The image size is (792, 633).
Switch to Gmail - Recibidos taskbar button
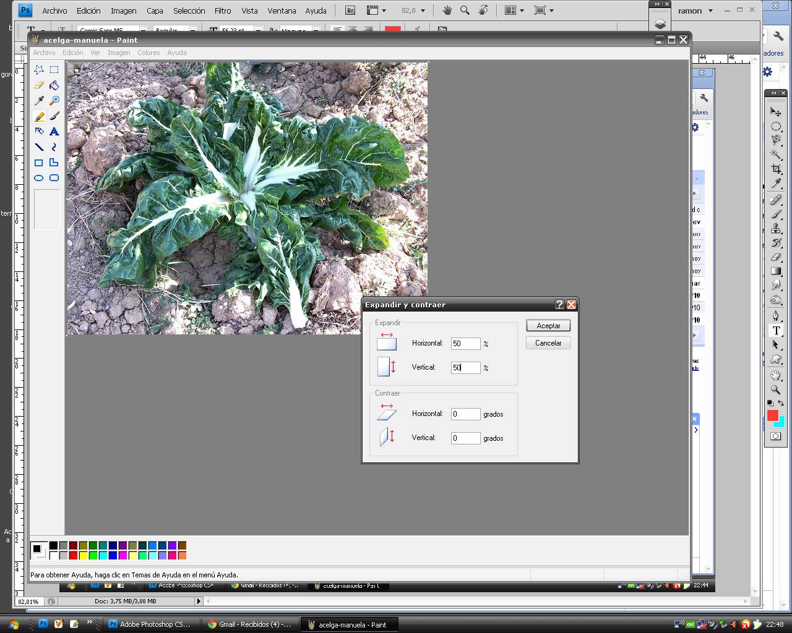[250, 624]
